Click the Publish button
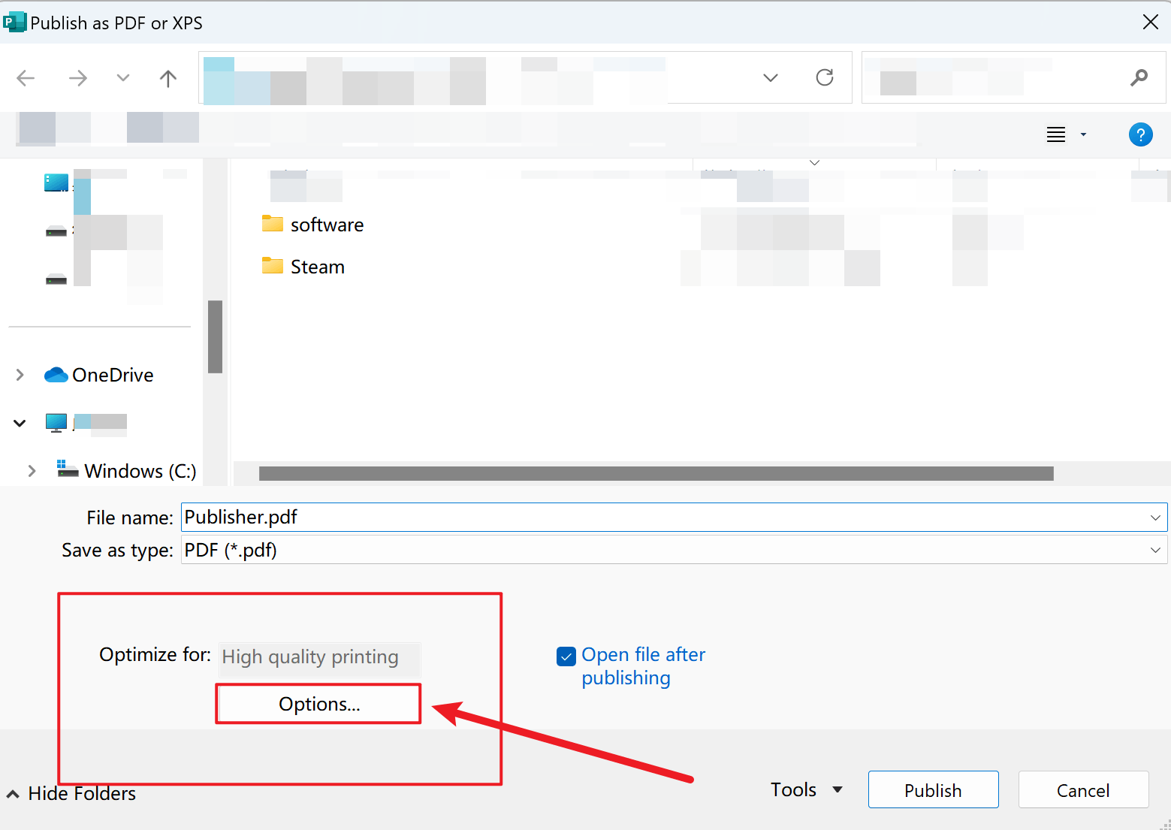1171x830 pixels. [933, 790]
